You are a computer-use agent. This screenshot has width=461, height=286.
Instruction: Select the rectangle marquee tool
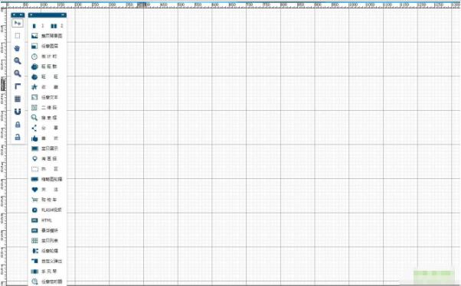[18, 35]
